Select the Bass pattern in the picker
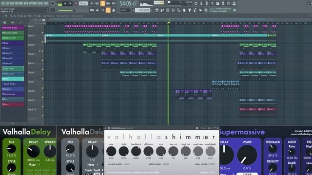312x175 pixels. pos(13,43)
